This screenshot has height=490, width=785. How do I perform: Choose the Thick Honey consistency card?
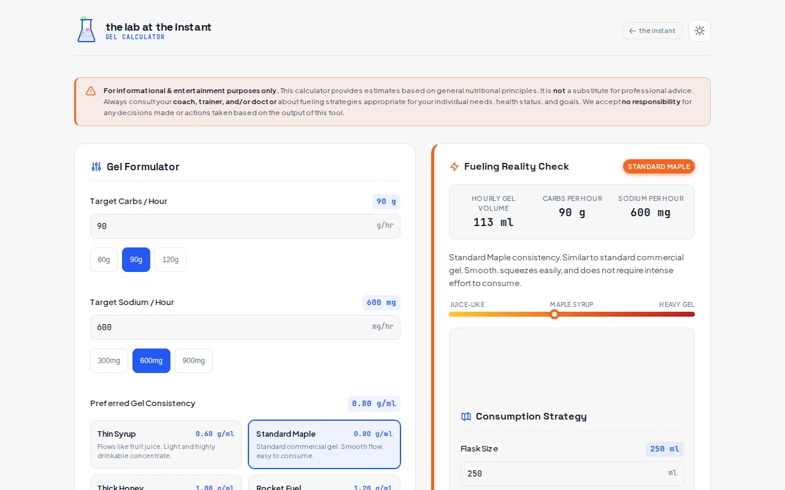click(166, 483)
